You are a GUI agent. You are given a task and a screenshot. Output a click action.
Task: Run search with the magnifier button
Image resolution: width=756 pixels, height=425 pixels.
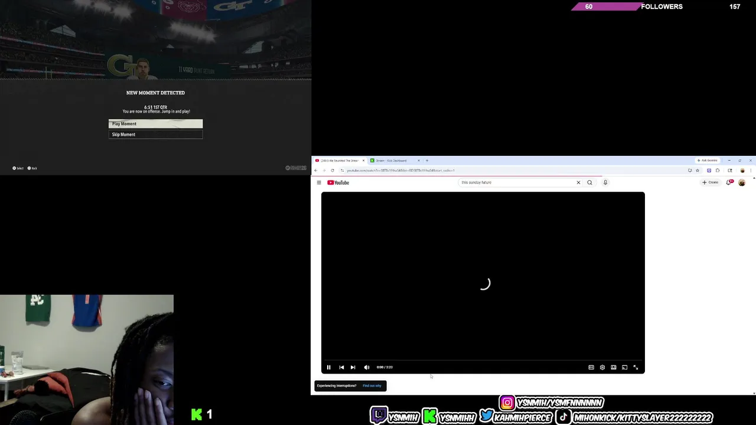[x=589, y=182]
